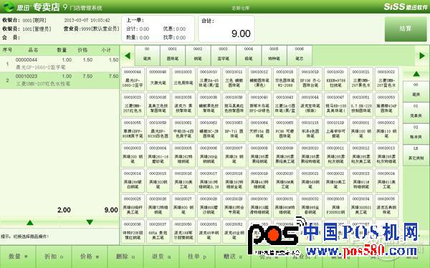This screenshot has width=430, height=268.
Task: Click the green 结算 checkout button
Action: point(406,29)
